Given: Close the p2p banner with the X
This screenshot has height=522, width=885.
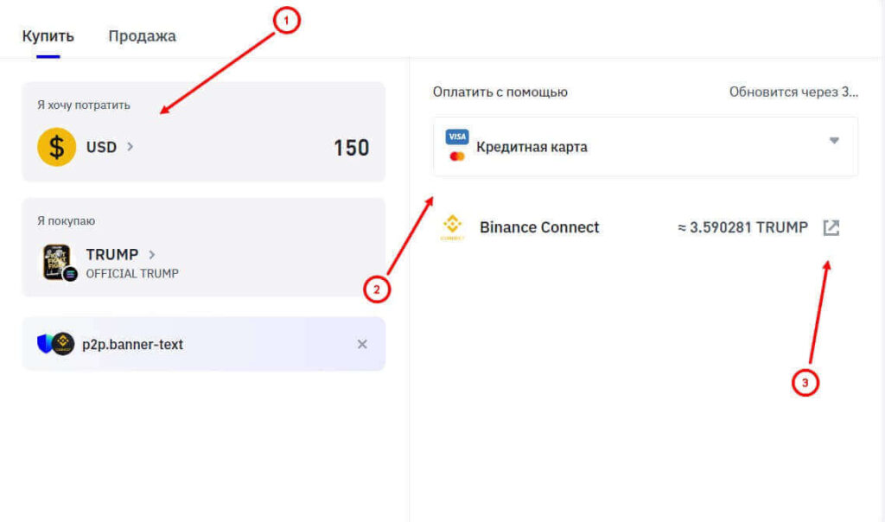Looking at the screenshot, I should [362, 344].
